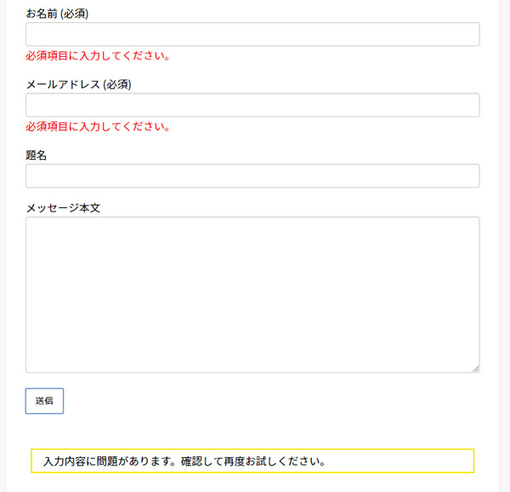Click the yellow-bordered validation message box

pos(252,461)
